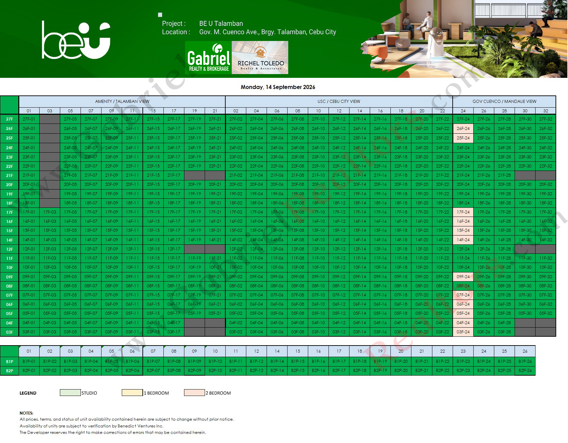Select unit cell 11F-21
This screenshot has width=568, height=443.
215,258
